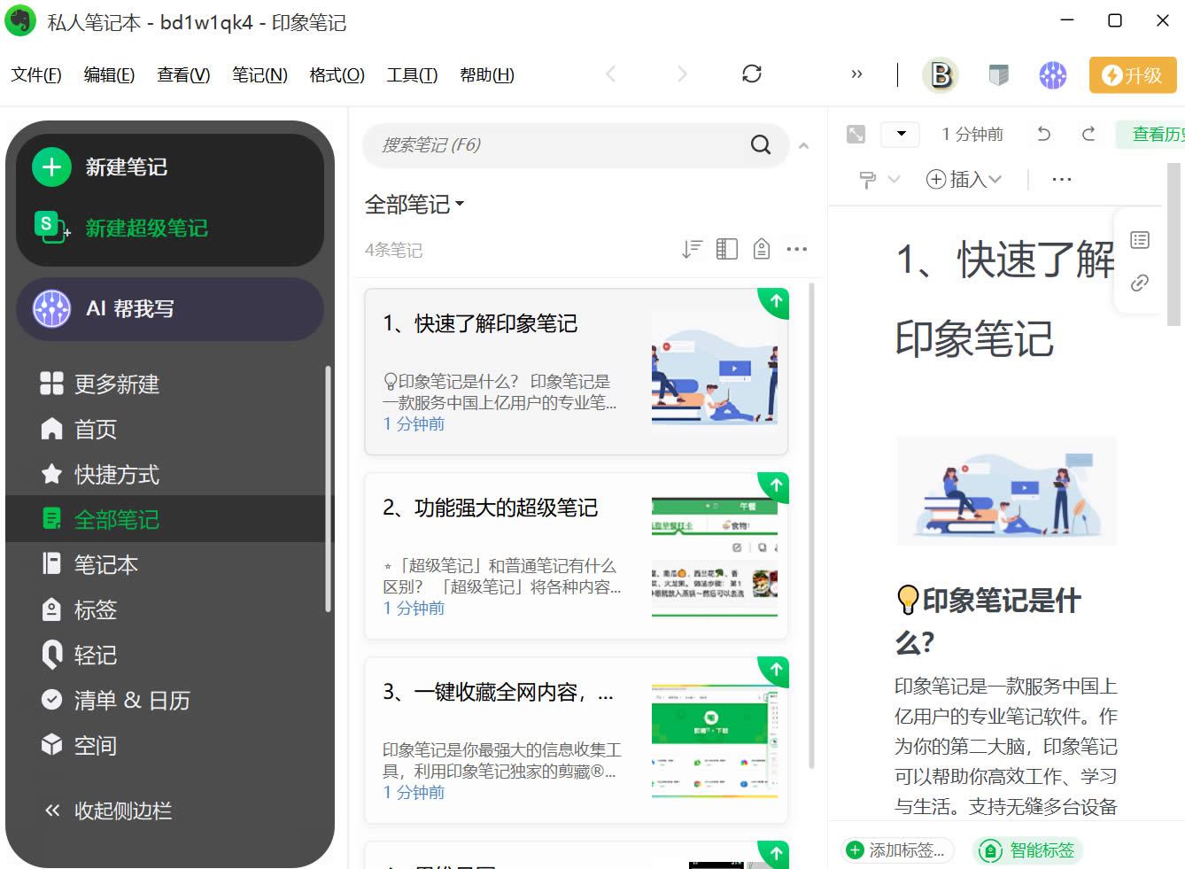The image size is (1185, 869).
Task: Open the note outline icon
Action: [x=1140, y=240]
